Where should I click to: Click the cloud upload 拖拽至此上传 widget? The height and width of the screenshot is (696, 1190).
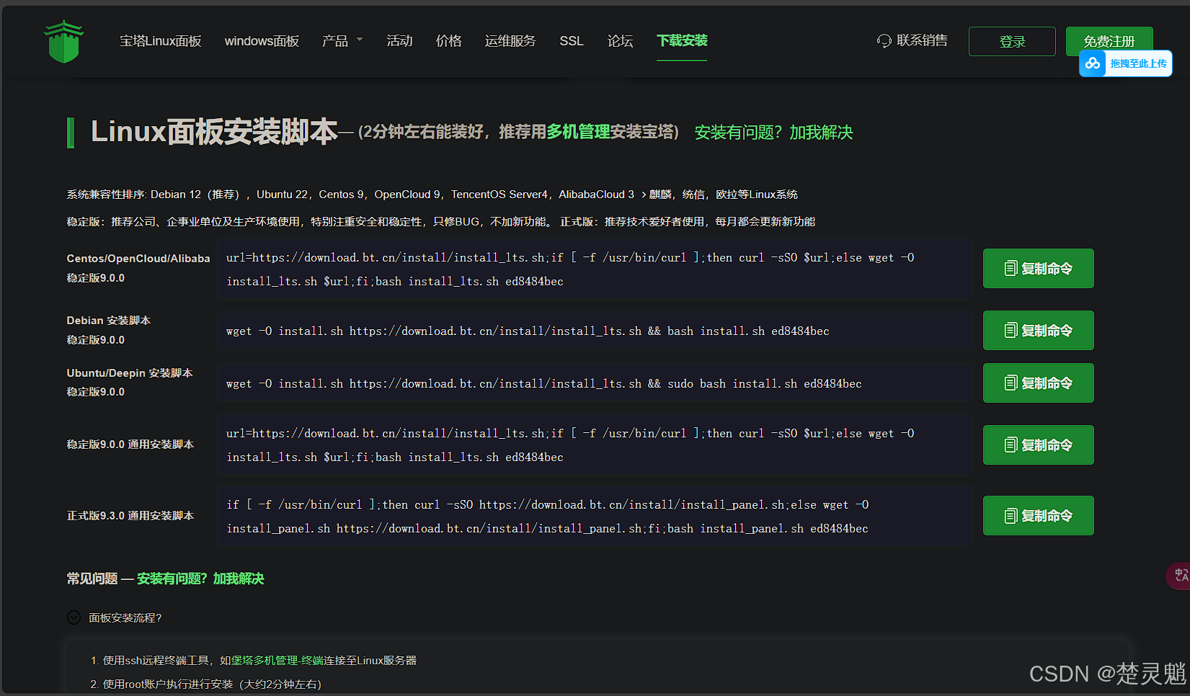tap(1126, 63)
